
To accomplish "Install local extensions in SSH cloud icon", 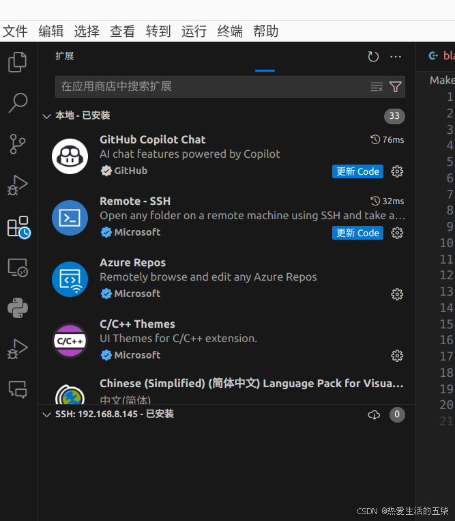I will (374, 414).
